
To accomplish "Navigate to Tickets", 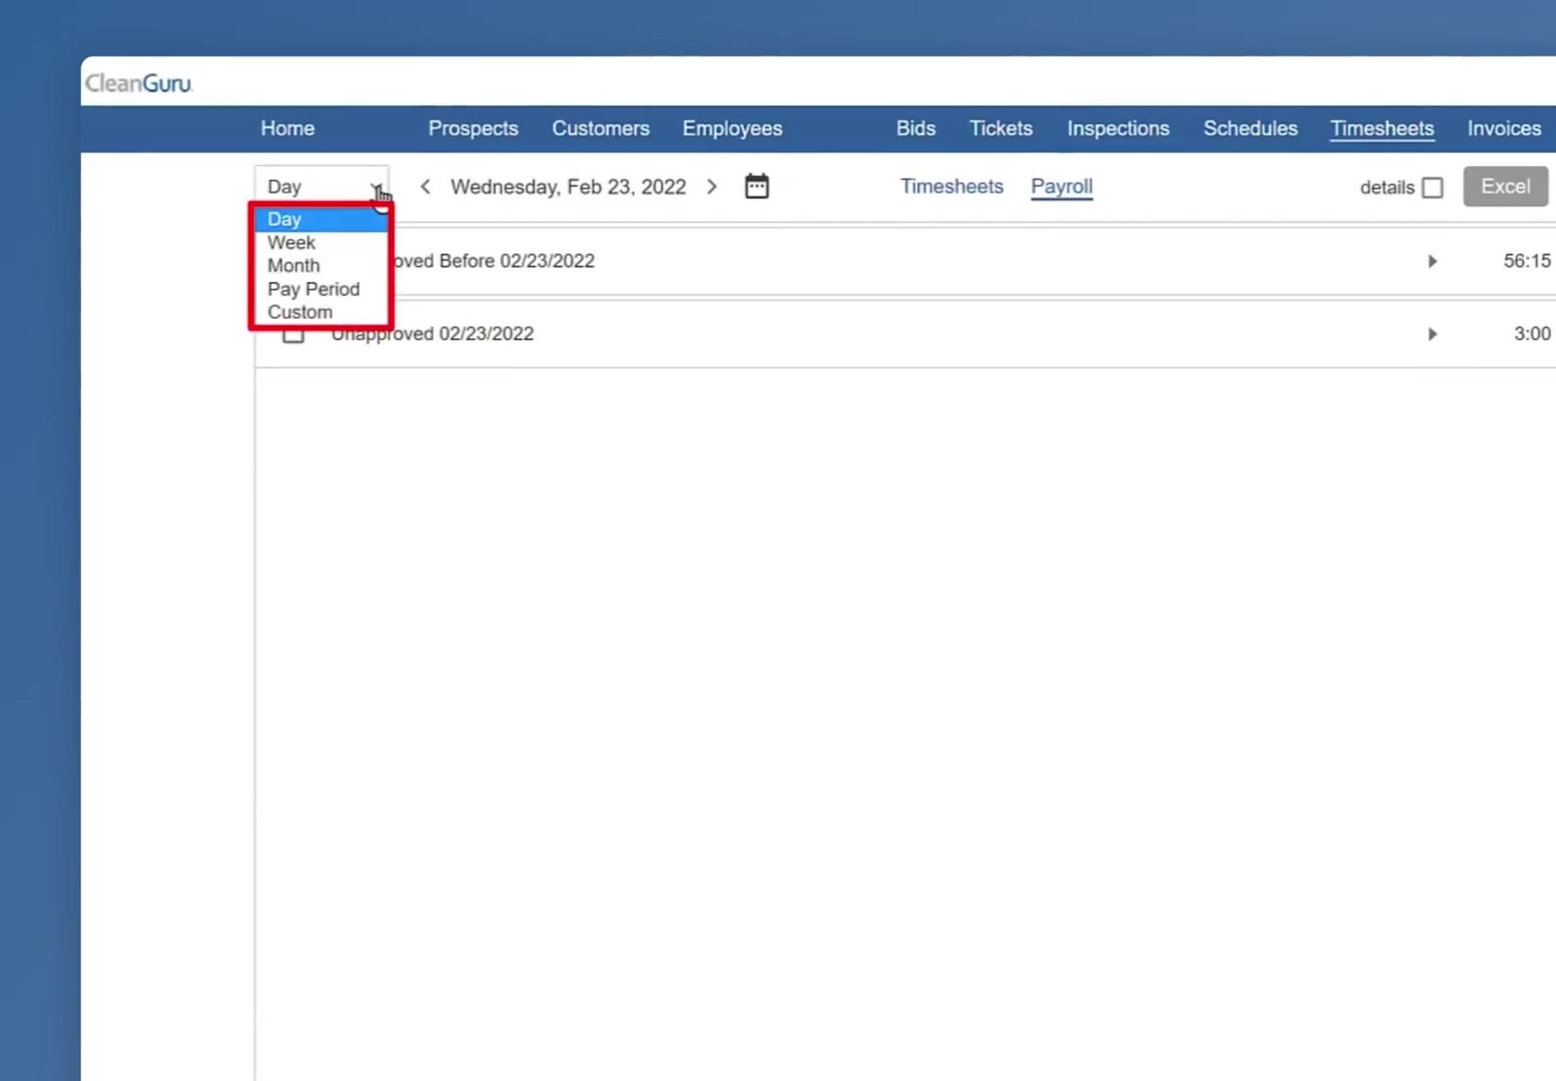I will (1001, 128).
